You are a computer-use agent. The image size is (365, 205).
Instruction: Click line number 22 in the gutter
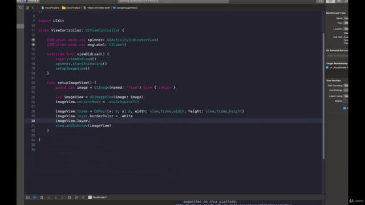tap(33, 83)
